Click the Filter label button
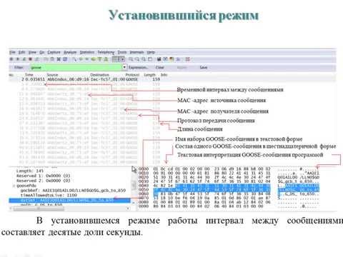 tap(19, 68)
